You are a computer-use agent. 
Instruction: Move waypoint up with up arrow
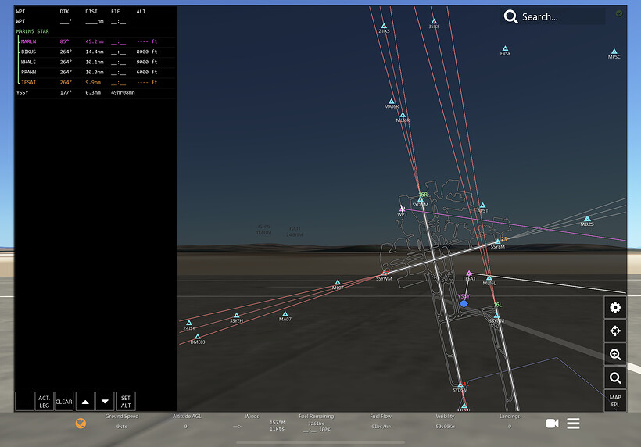coord(85,401)
